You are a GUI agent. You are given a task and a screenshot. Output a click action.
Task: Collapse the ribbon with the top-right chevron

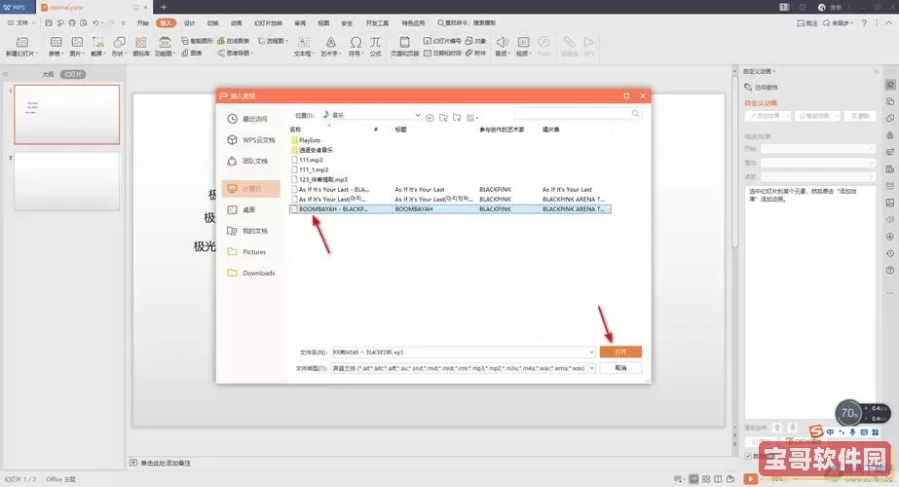[x=888, y=23]
